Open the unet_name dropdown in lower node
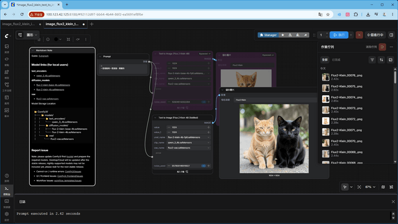 (188, 138)
